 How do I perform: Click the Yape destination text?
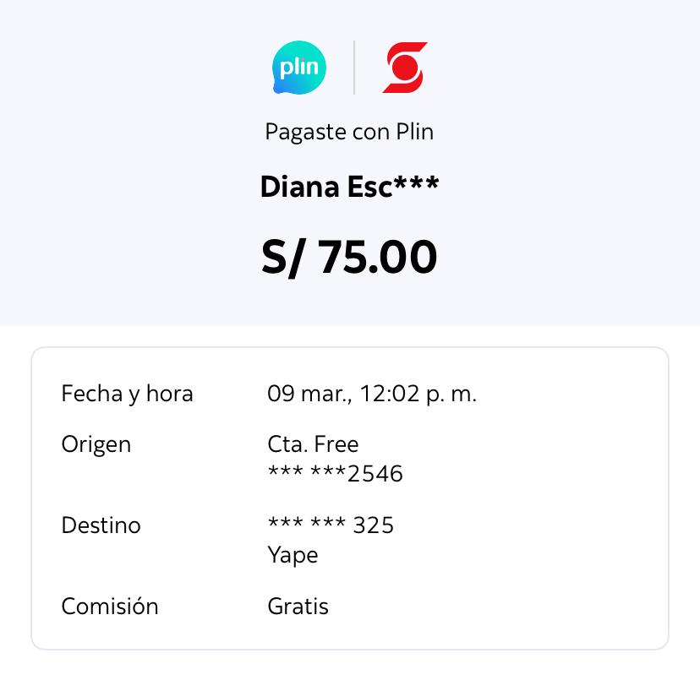tap(293, 555)
